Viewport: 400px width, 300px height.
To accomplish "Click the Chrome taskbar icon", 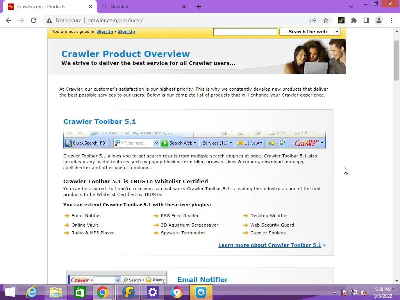I will click(x=102, y=292).
